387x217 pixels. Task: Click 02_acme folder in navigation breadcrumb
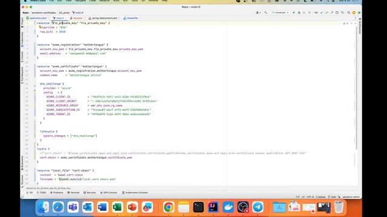click(x=64, y=13)
